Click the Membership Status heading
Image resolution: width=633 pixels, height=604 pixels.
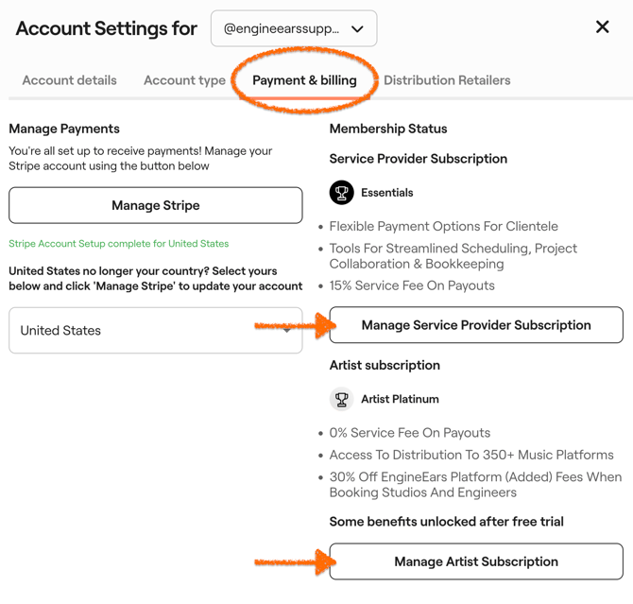(388, 129)
